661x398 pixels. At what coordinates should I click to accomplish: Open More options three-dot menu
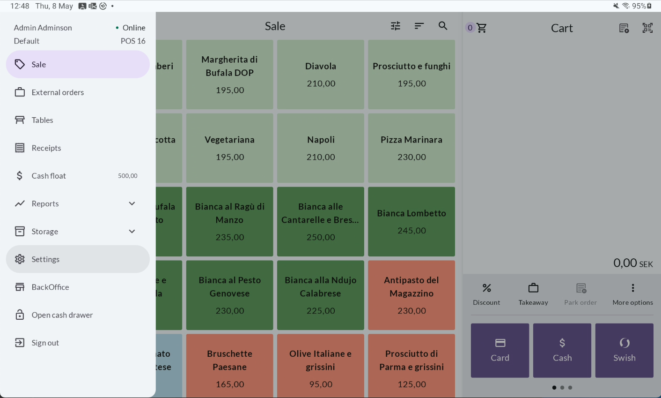tap(632, 294)
